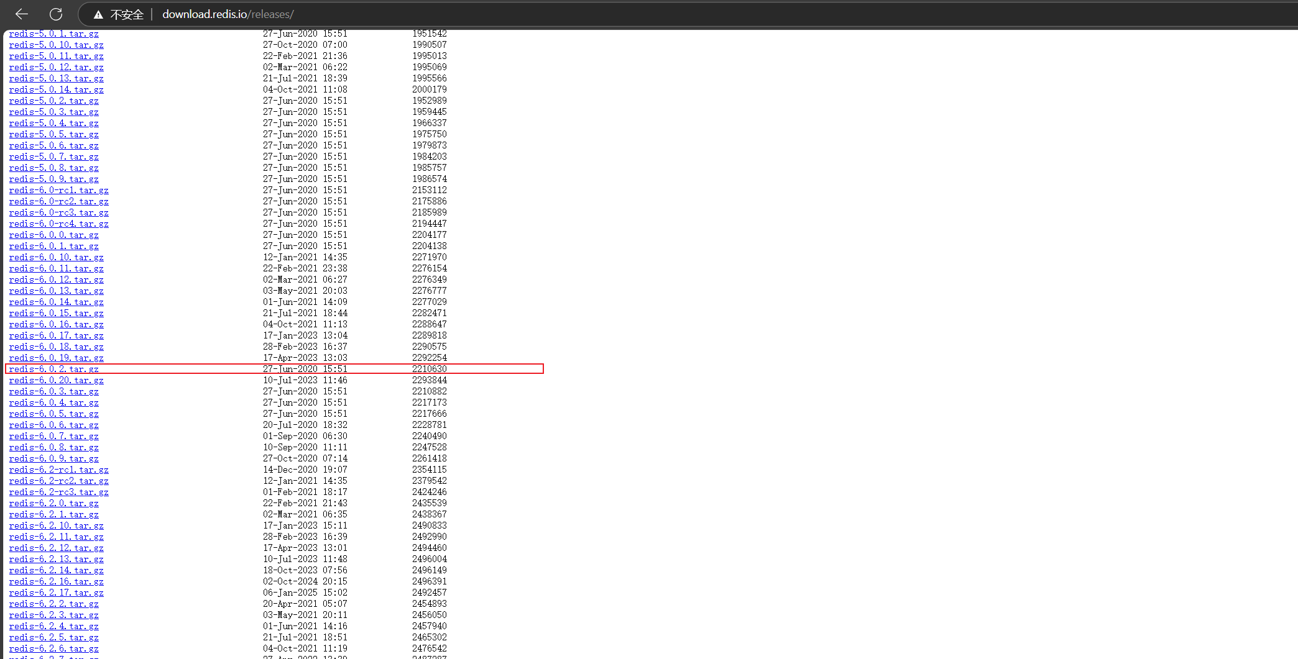Download redis-6.0.20.tar.gz

(x=57, y=380)
